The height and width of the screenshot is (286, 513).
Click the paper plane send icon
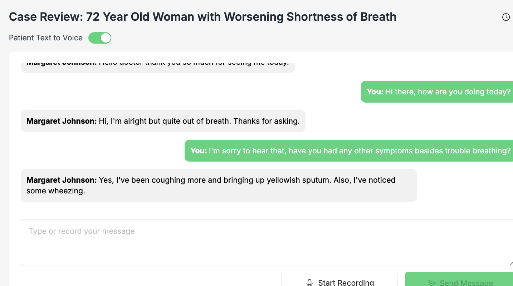pyautogui.click(x=432, y=283)
